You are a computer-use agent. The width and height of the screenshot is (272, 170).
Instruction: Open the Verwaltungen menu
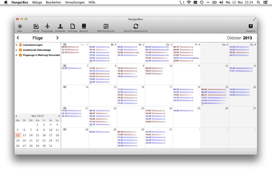75,2
